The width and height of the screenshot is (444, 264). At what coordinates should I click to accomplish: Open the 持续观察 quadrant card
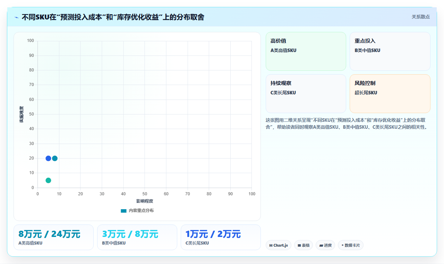pos(306,94)
